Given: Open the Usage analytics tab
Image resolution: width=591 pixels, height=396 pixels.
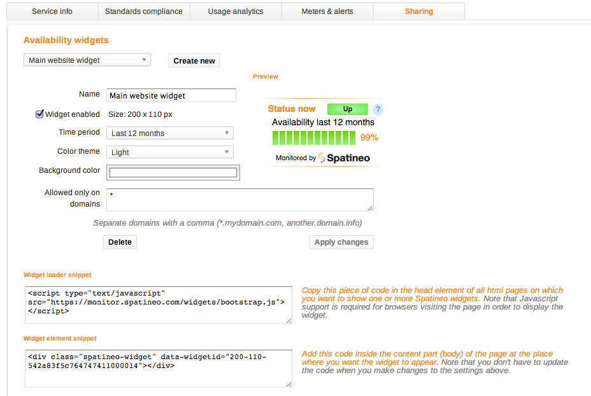Looking at the screenshot, I should point(236,11).
